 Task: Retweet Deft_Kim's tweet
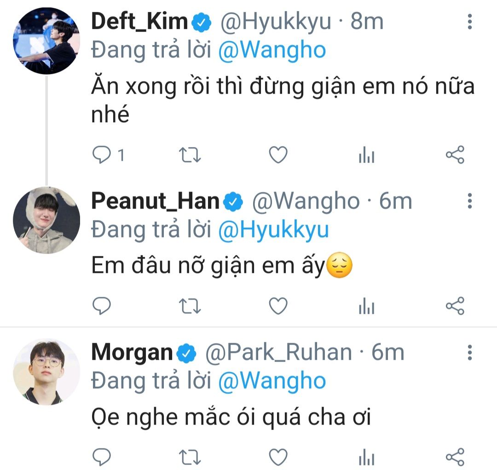point(189,155)
